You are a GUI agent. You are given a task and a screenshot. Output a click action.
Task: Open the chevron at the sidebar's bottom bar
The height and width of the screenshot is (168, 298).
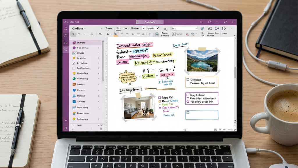(98, 125)
